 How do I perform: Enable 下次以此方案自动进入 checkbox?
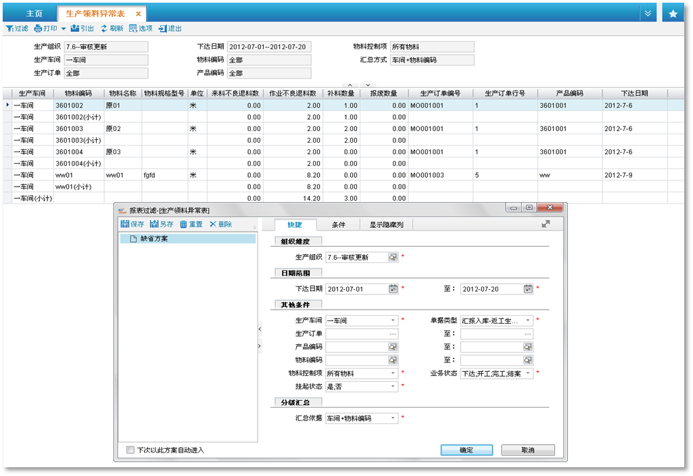point(130,450)
